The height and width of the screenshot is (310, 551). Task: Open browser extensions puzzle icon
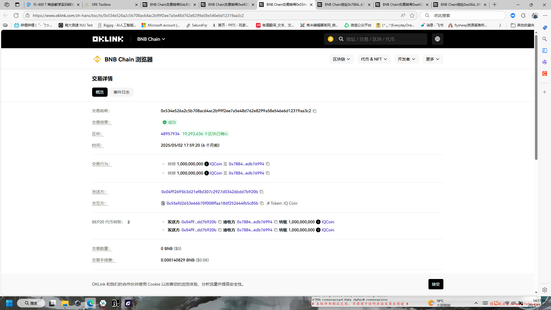[x=523, y=15]
